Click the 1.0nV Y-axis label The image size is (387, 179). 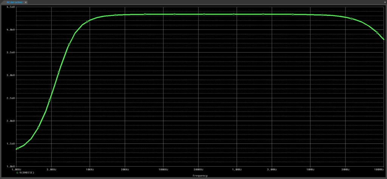(x=11, y=166)
